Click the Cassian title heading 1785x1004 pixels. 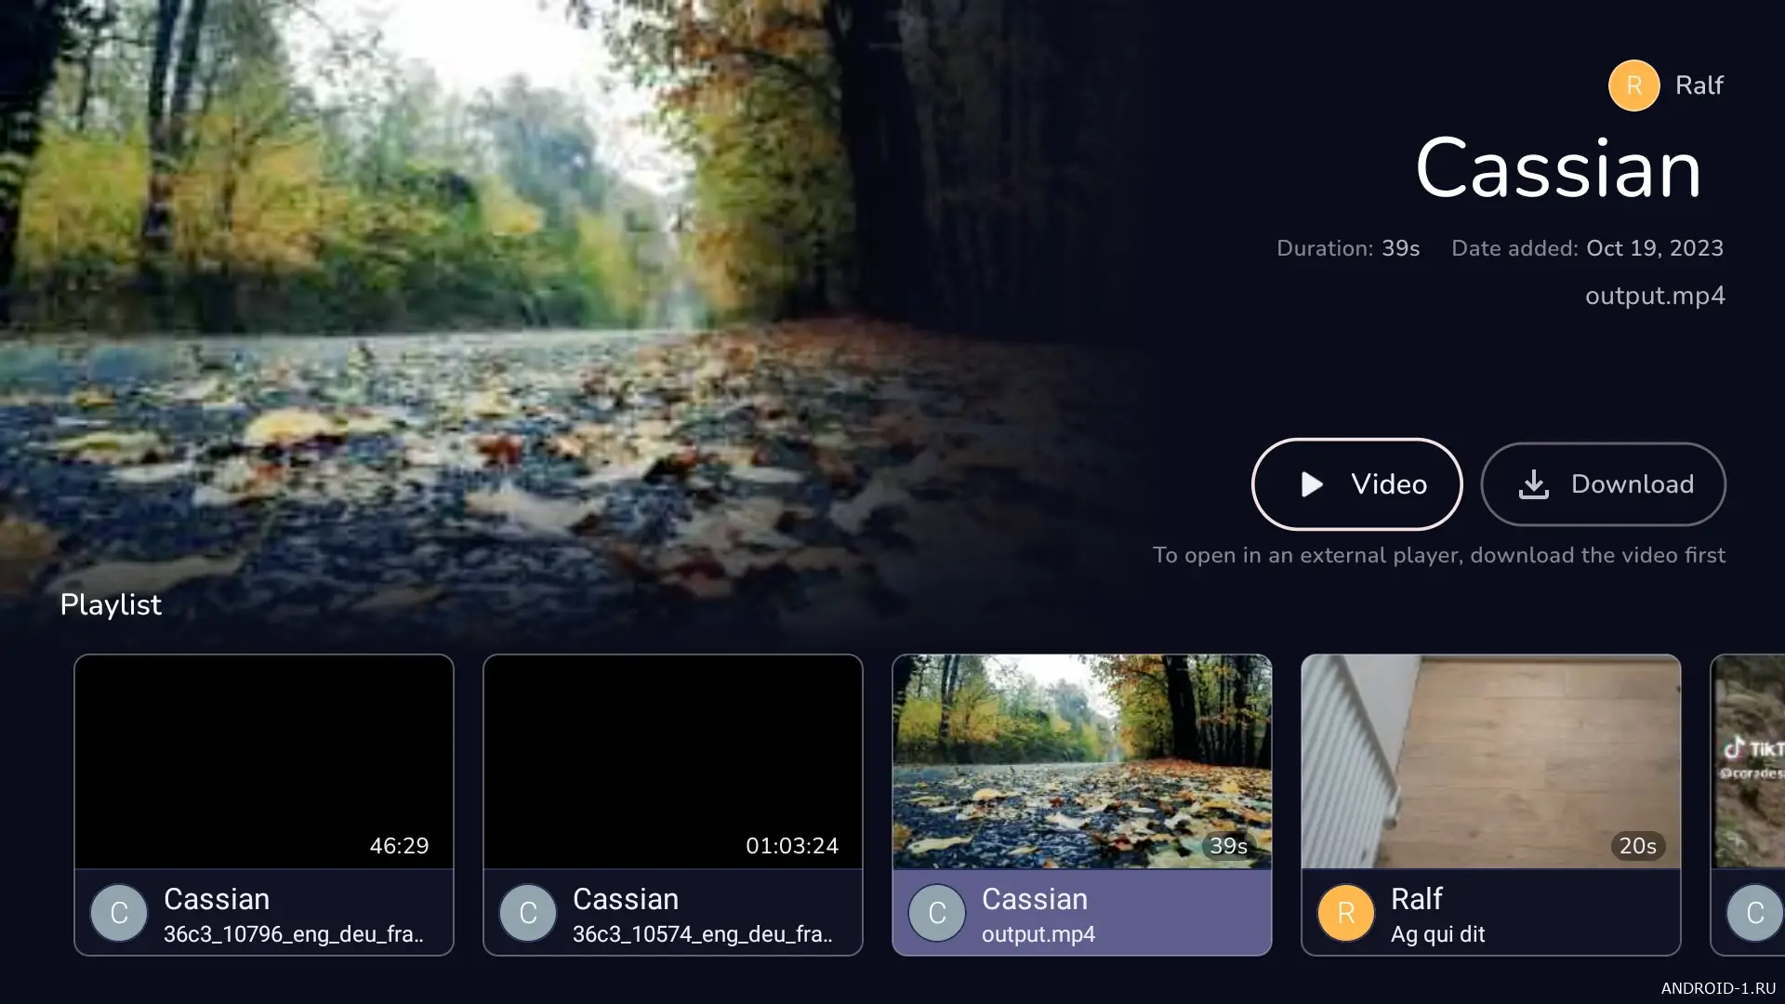click(1558, 169)
